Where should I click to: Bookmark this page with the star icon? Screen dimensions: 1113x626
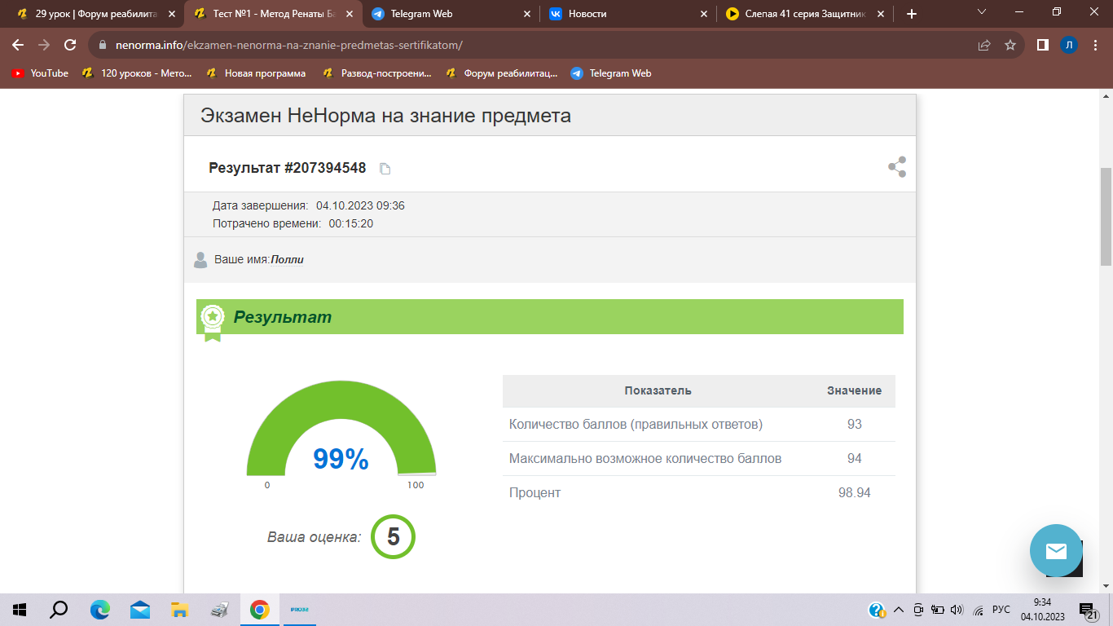tap(1010, 46)
